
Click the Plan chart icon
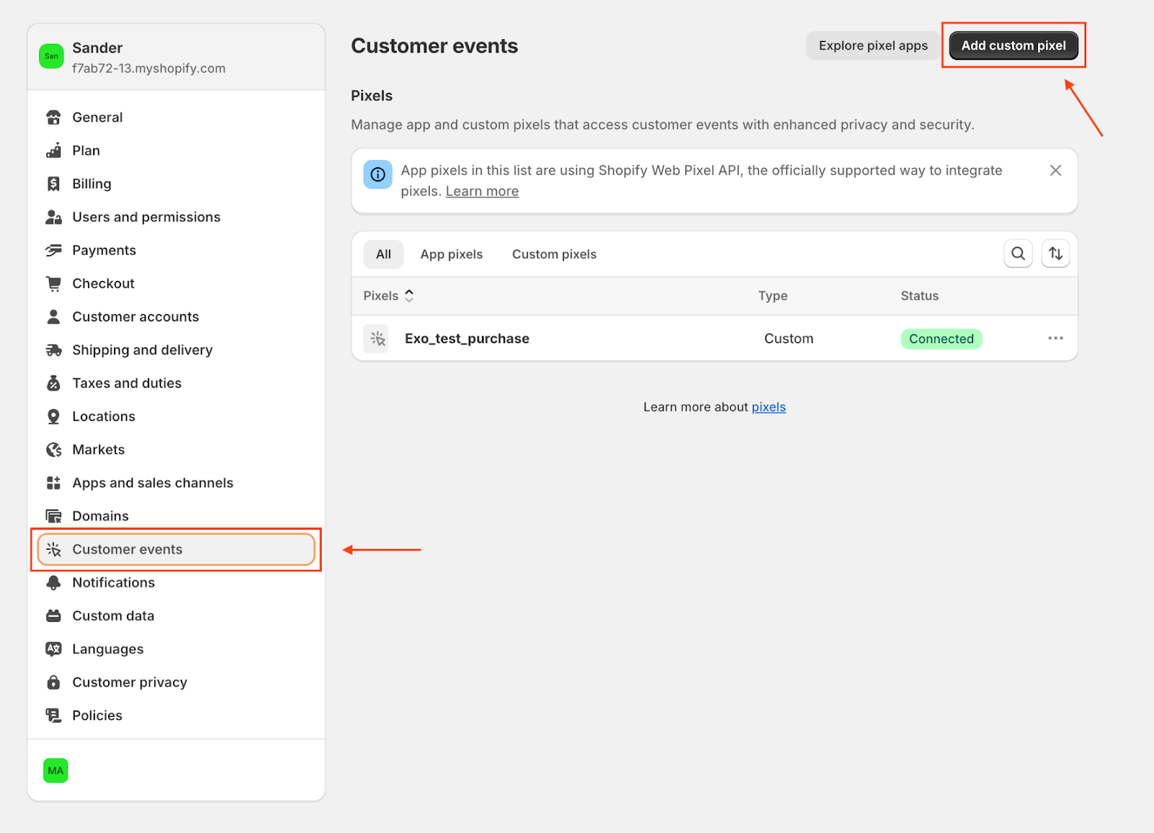pyautogui.click(x=53, y=151)
